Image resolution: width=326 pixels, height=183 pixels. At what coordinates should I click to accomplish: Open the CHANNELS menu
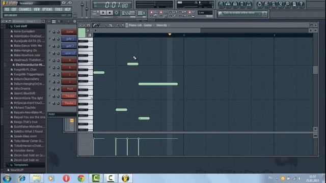(25, 9)
